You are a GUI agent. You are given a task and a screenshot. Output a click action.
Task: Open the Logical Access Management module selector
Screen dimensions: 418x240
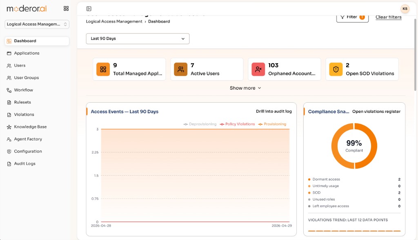pos(37,24)
